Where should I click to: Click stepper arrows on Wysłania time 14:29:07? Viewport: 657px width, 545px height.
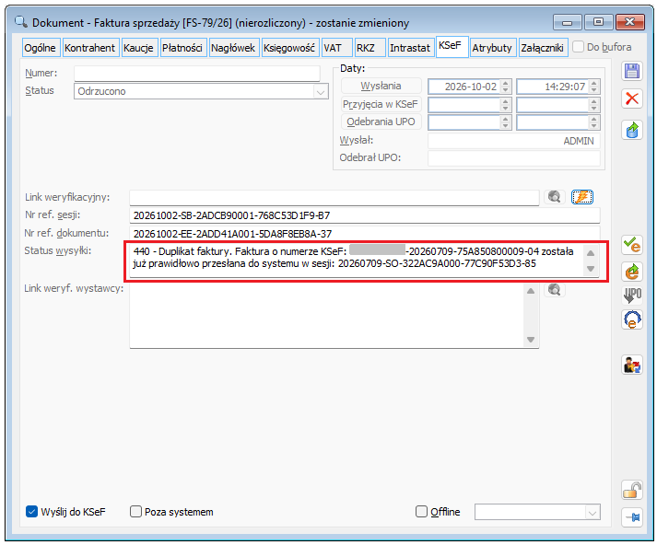click(x=593, y=87)
